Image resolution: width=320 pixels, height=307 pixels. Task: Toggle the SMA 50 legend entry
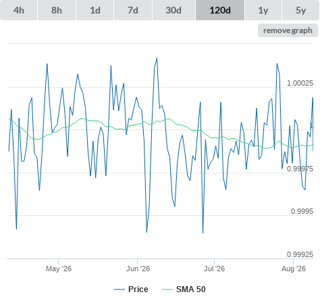tap(191, 289)
